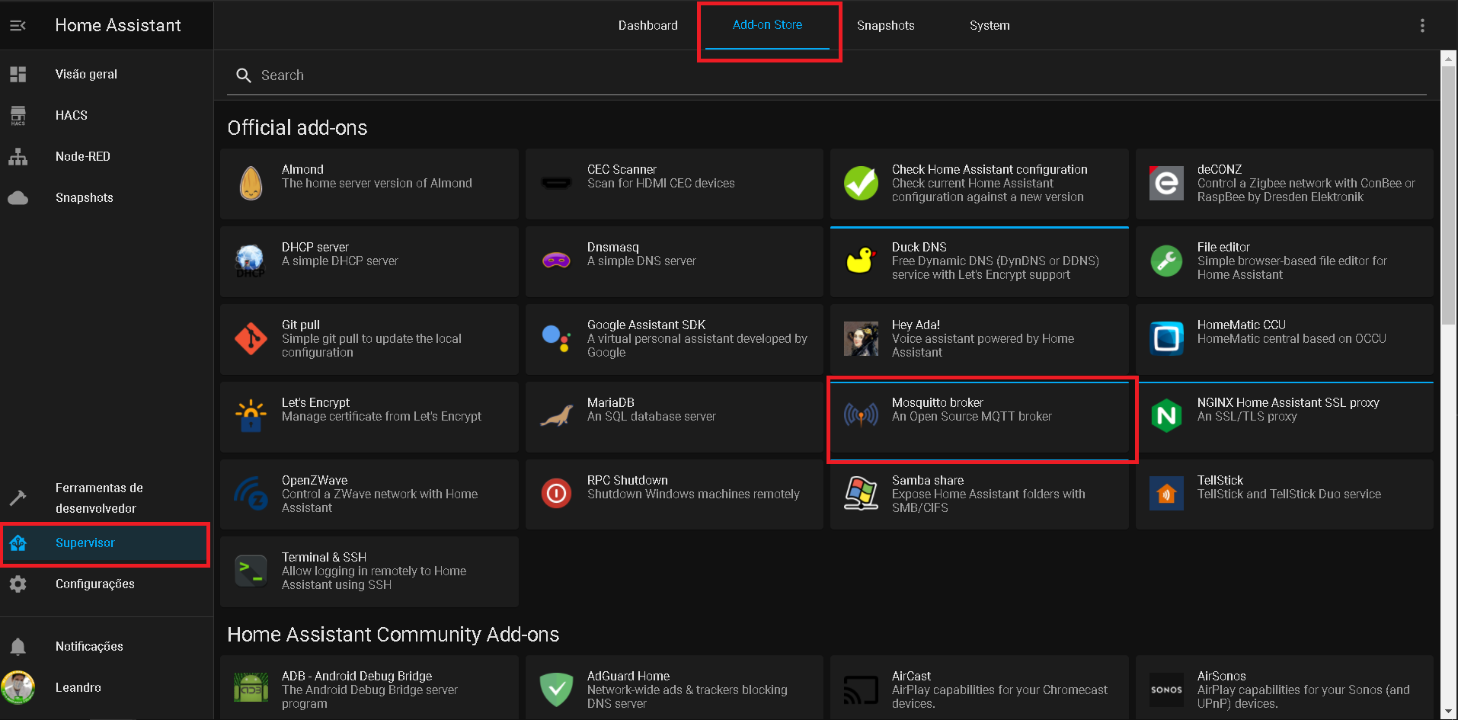Click the Git pull icon
This screenshot has height=720, width=1458.
point(251,338)
